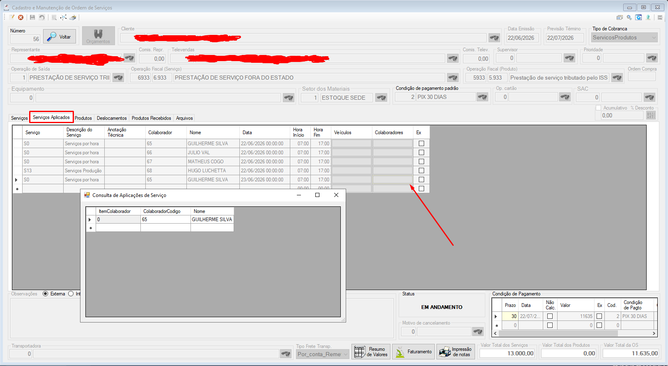This screenshot has height=366, width=668.
Task: Open the Televendas lookup binoculars button
Action: point(453,58)
